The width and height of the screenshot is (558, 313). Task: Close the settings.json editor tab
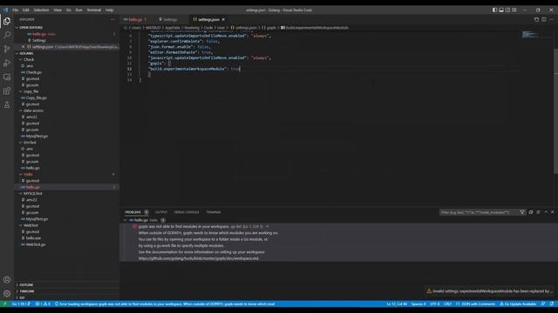tap(223, 19)
